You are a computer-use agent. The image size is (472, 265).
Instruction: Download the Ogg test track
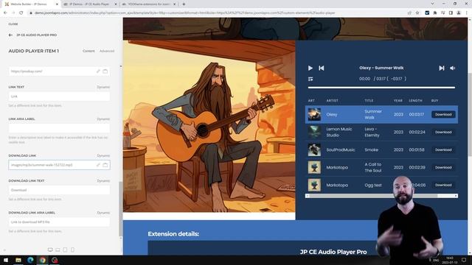443,185
